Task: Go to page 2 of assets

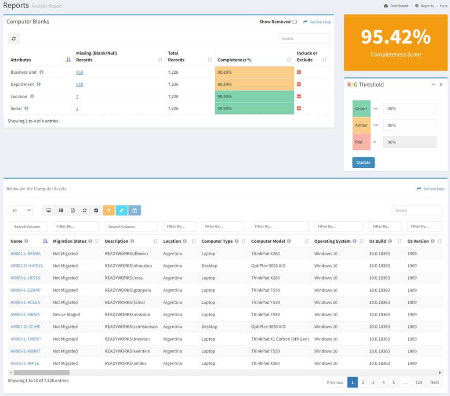Action: (x=363, y=382)
